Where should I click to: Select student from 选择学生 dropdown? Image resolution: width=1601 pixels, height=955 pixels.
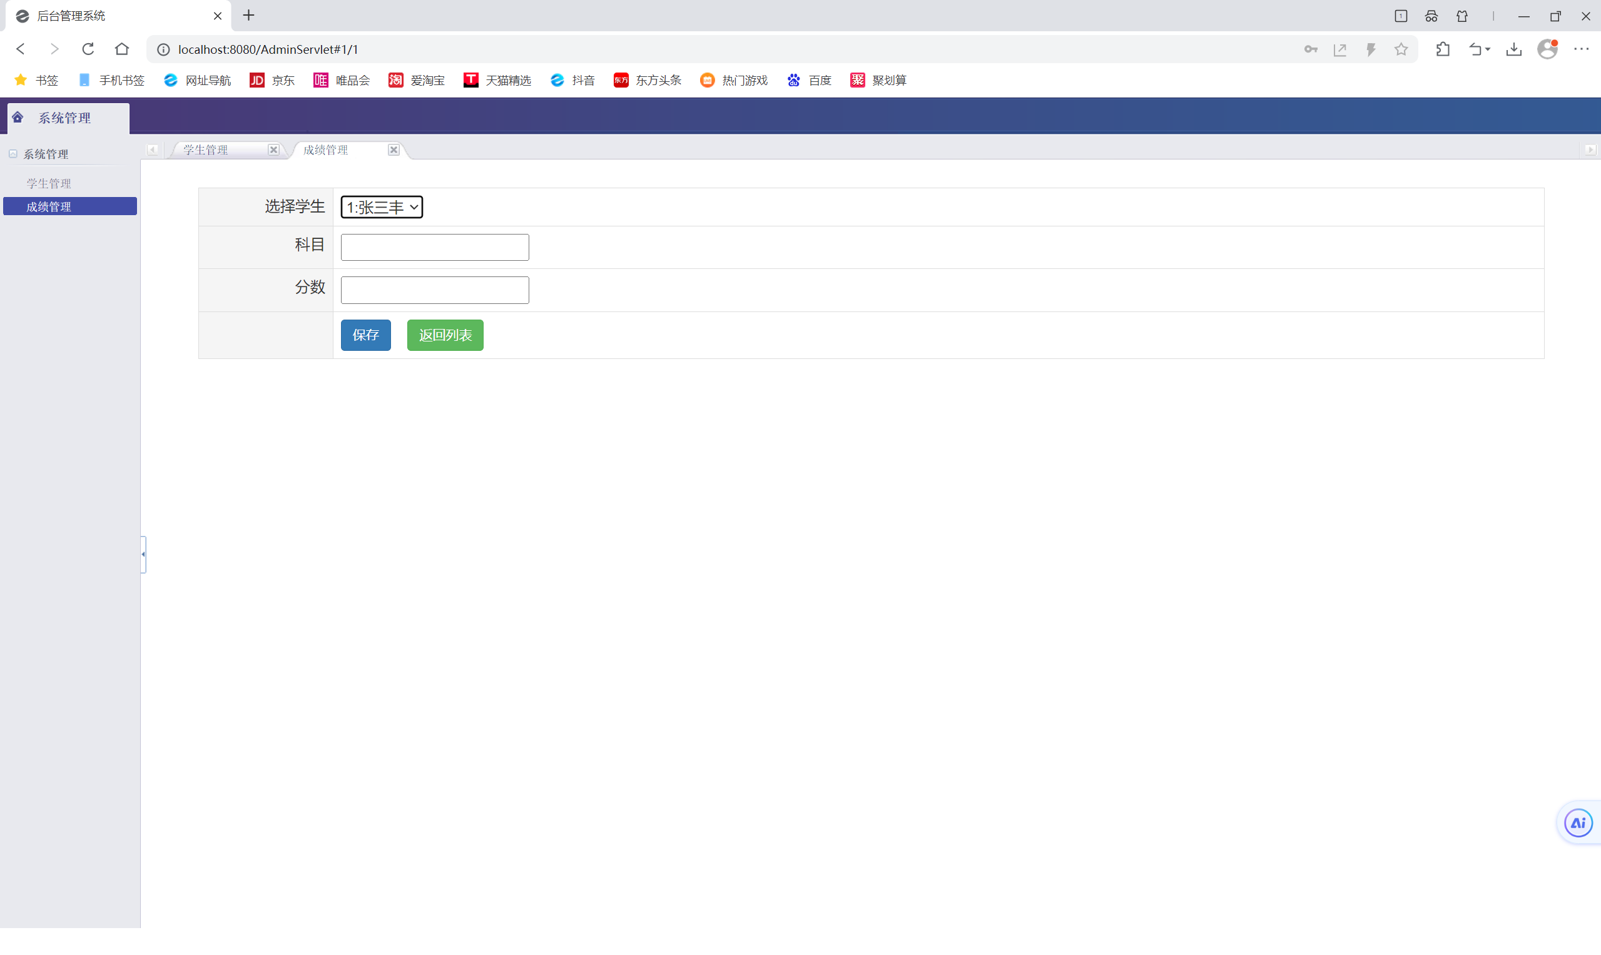click(382, 207)
